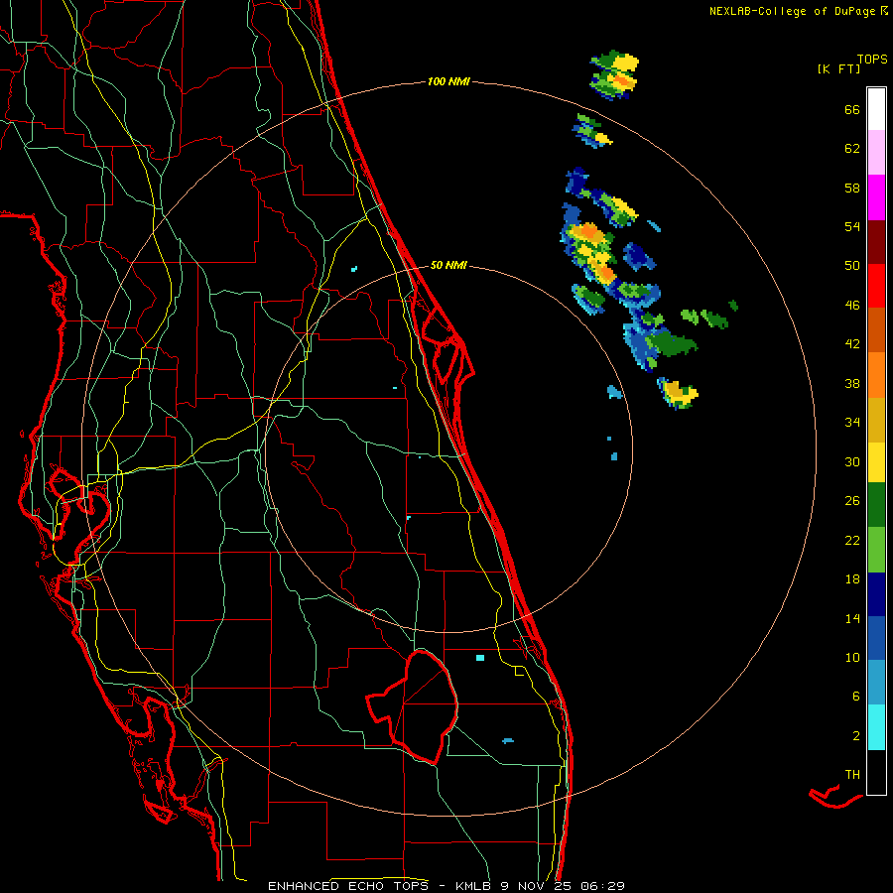Click the dark green 26 legend swatch
This screenshot has width=893, height=893.
tap(876, 505)
